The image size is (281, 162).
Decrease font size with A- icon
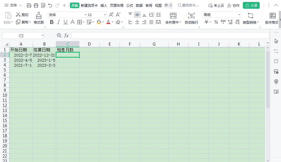(118, 15)
